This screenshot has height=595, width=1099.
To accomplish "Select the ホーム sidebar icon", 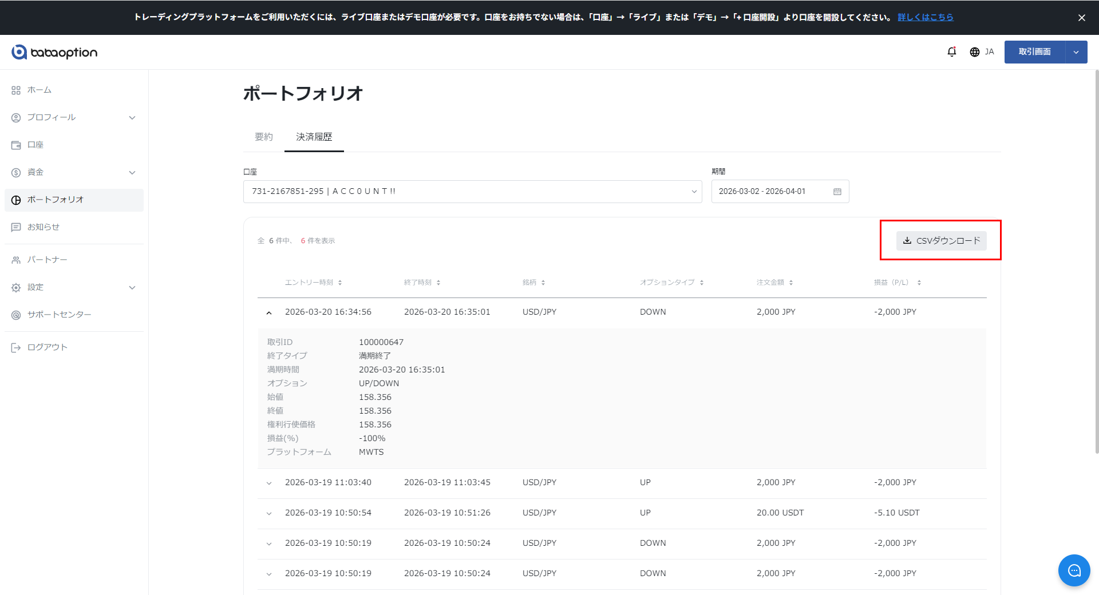I will (15, 90).
